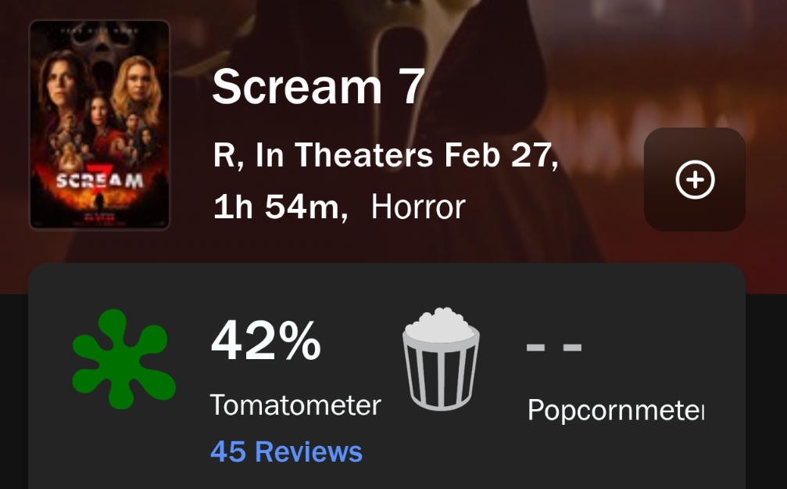Add Scream 7 to watchlist with plus icon
The width and height of the screenshot is (787, 489).
click(694, 180)
